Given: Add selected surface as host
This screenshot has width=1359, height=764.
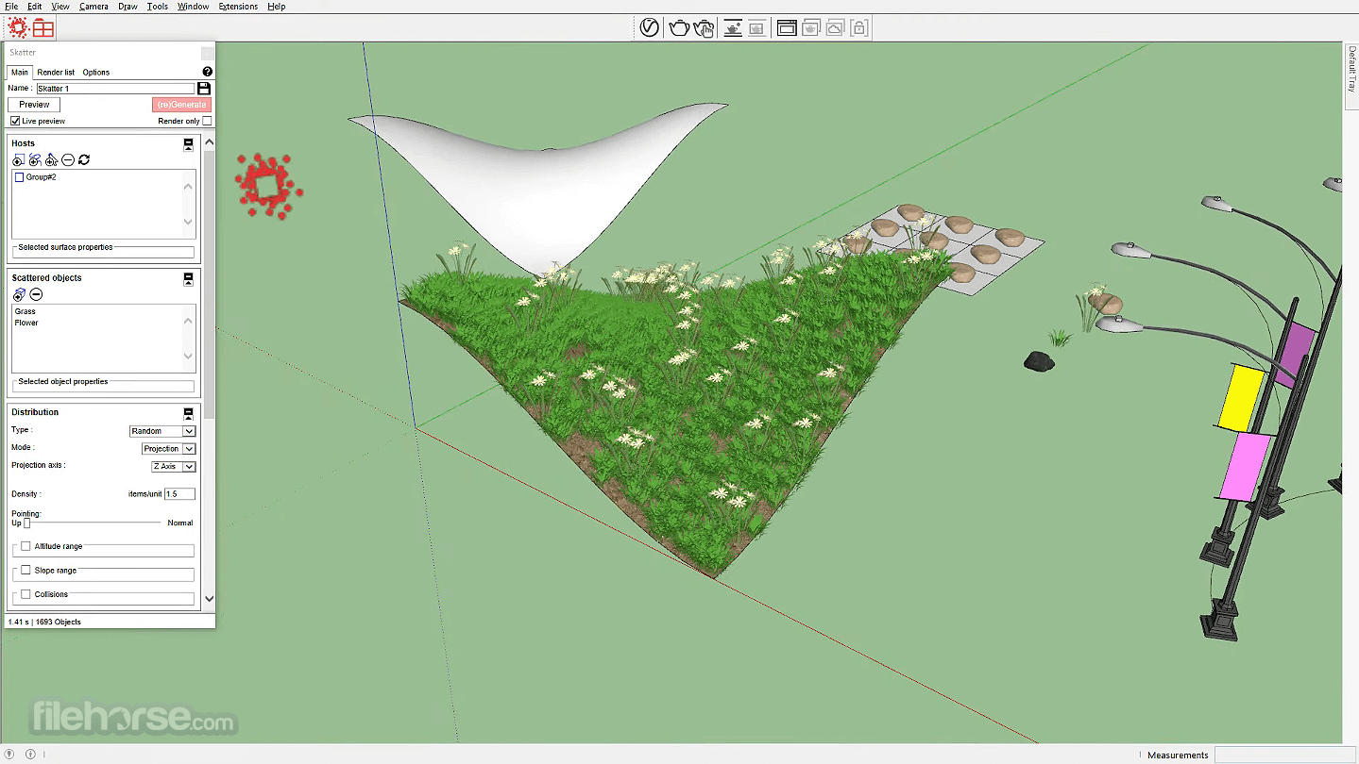Looking at the screenshot, I should (18, 160).
